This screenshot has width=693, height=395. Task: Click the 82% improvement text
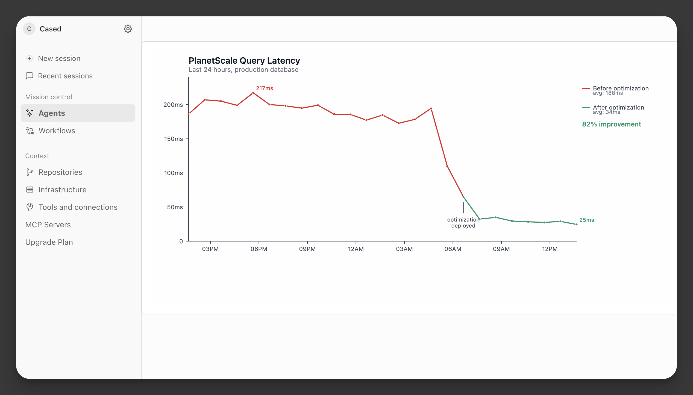[611, 124]
